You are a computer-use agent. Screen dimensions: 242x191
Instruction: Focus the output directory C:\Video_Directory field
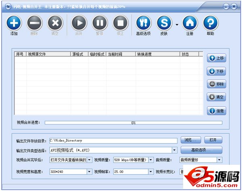113,141
